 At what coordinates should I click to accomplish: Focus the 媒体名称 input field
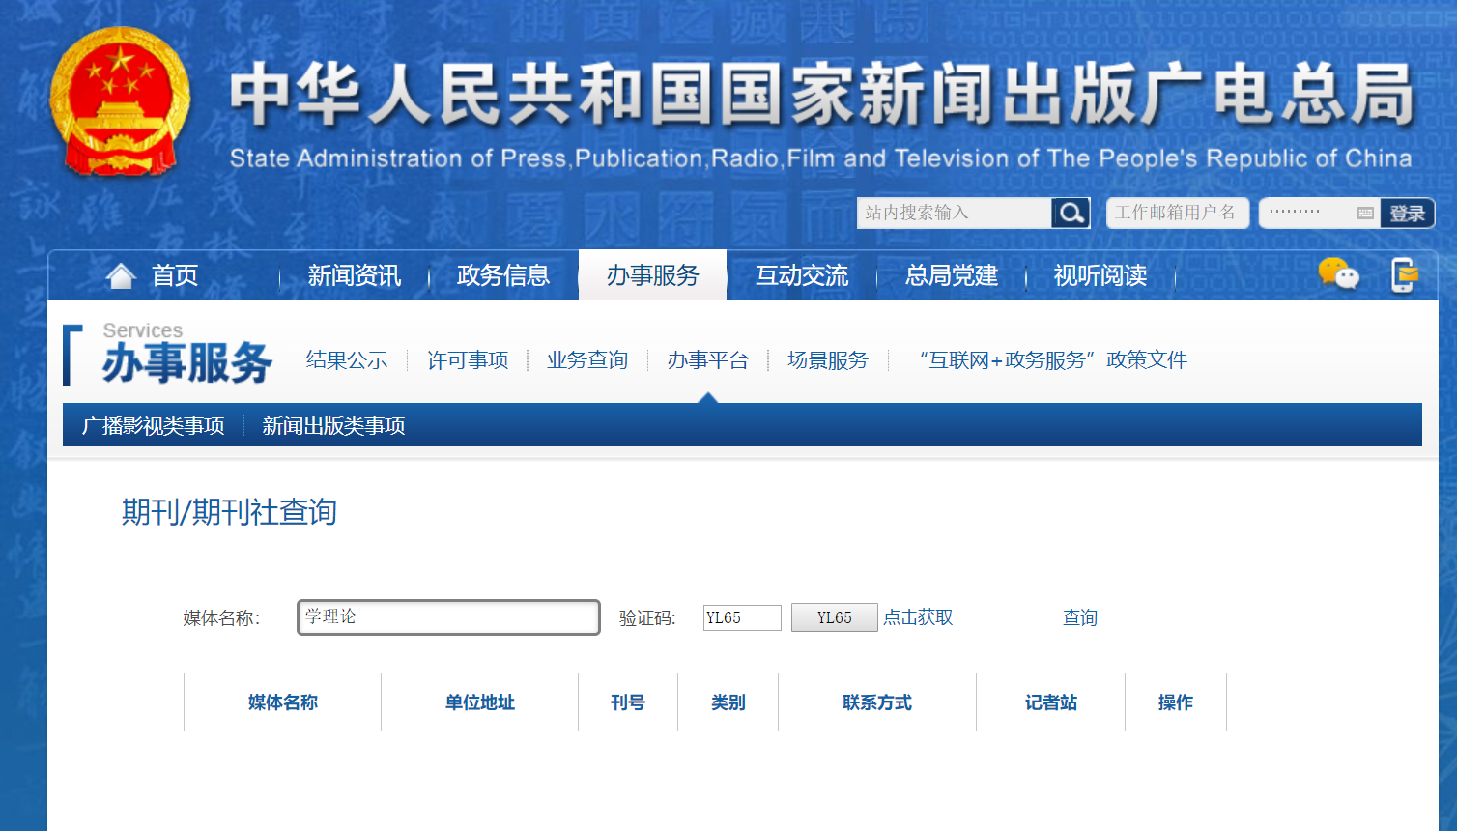click(448, 617)
